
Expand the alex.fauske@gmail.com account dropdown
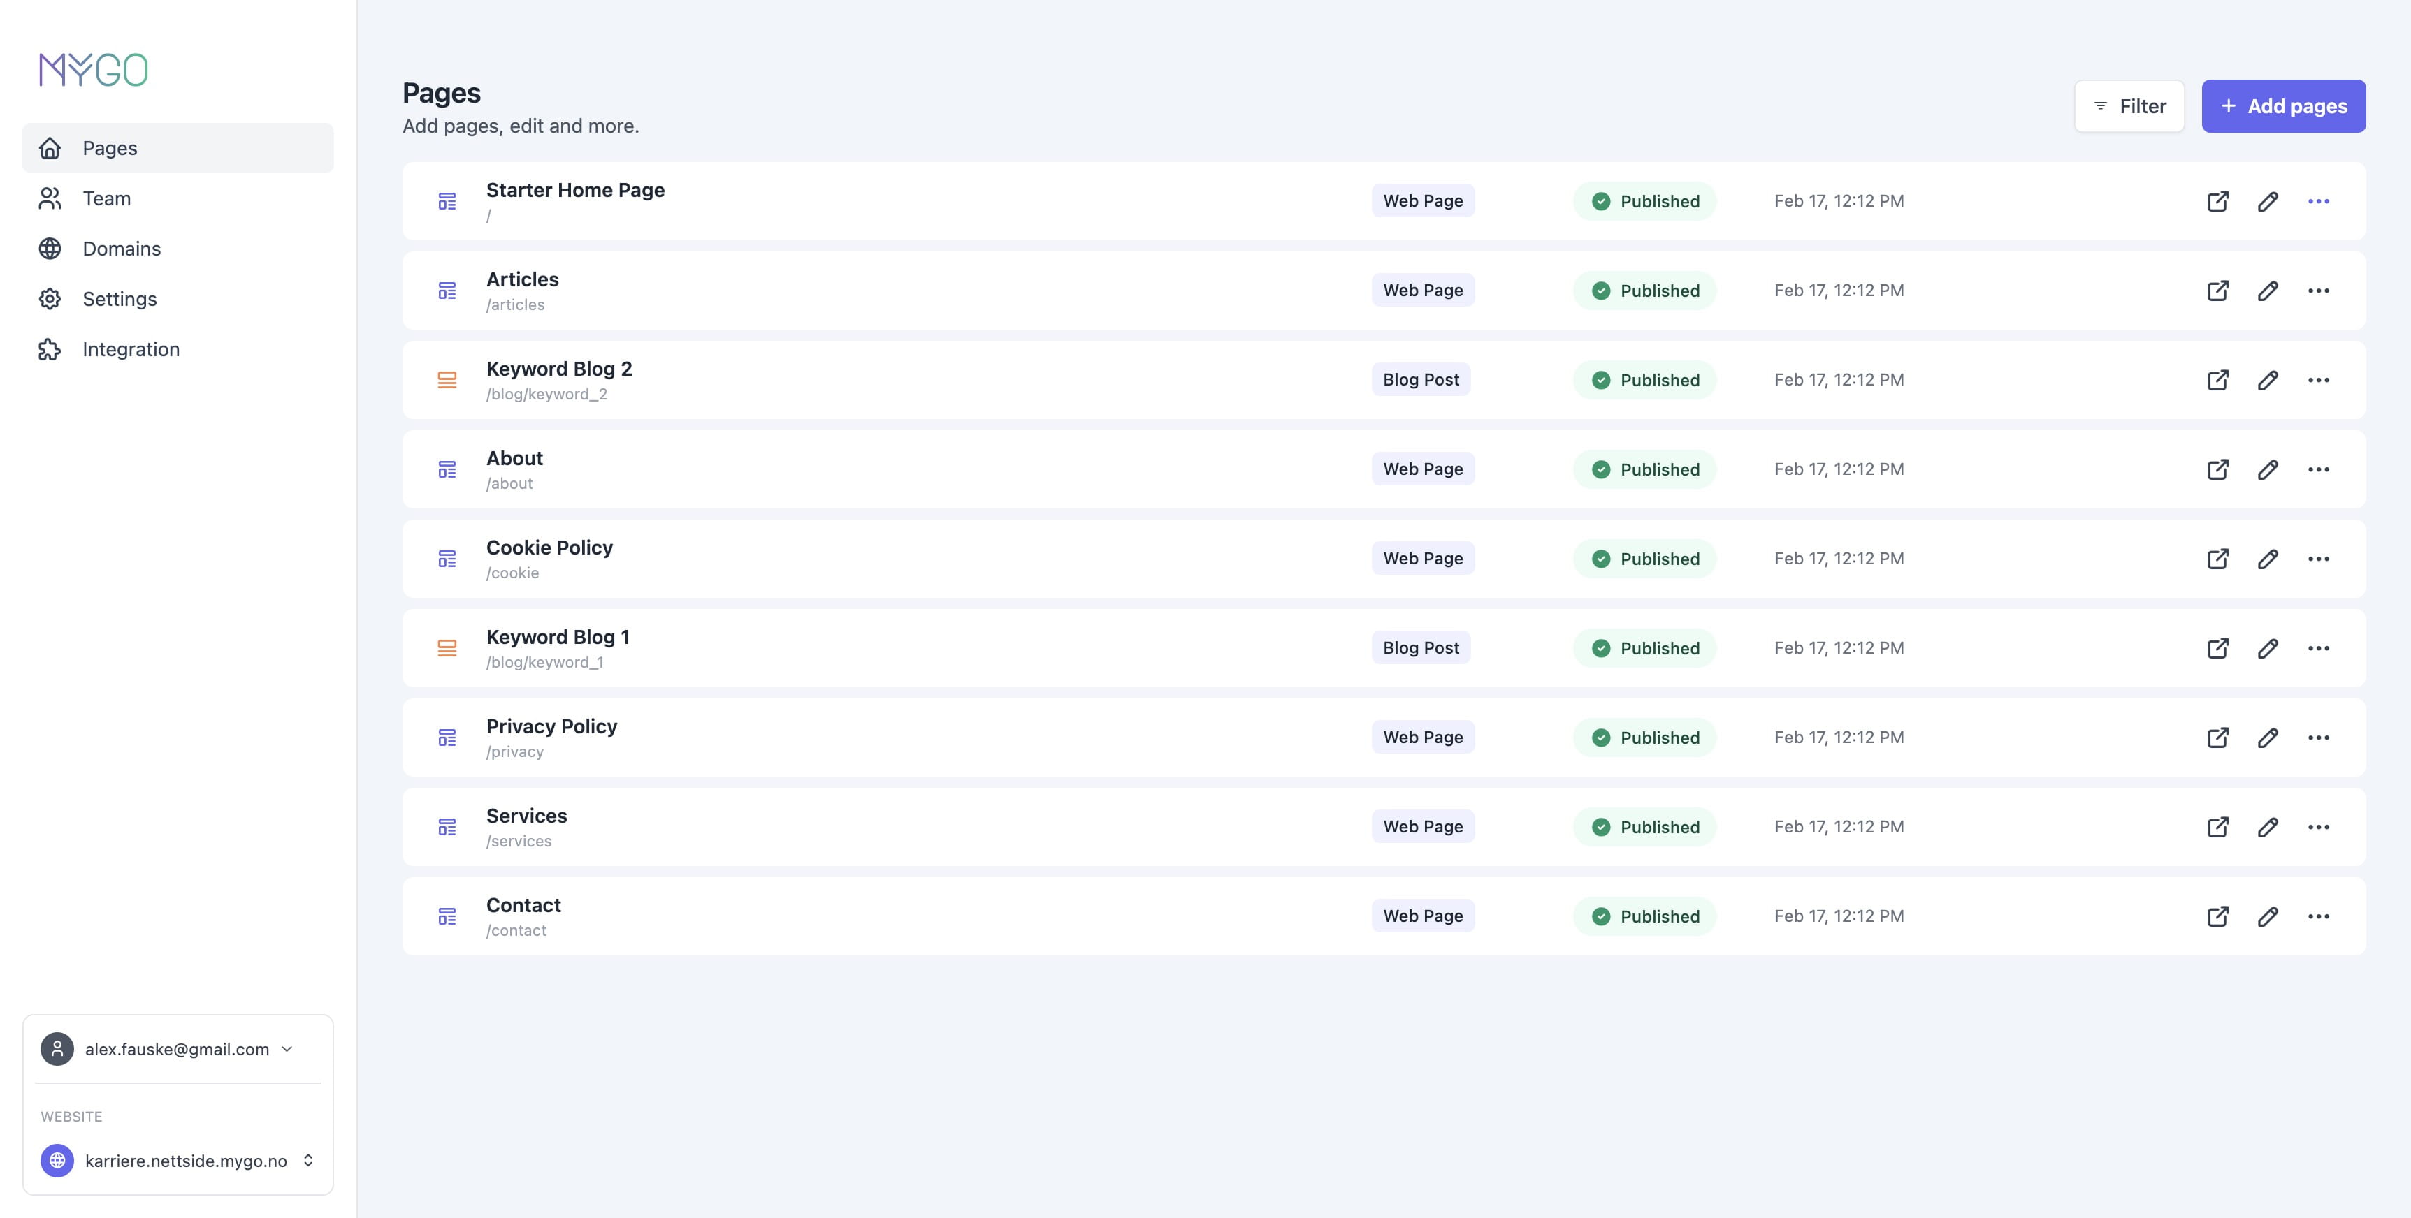click(178, 1049)
